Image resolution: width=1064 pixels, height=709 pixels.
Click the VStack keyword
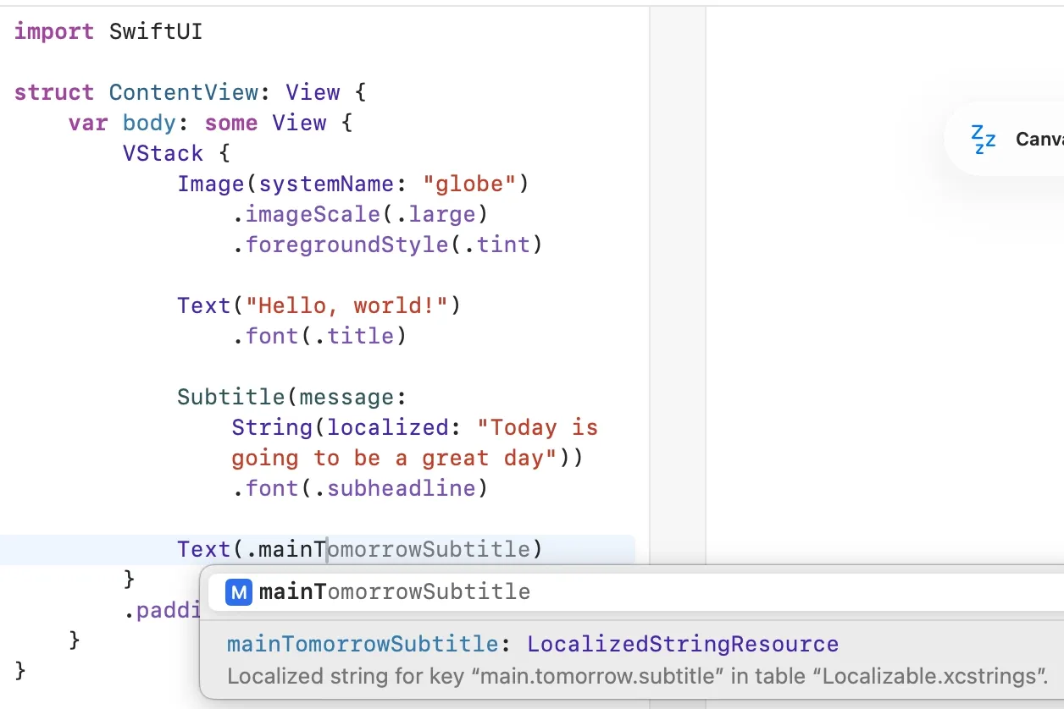point(163,153)
